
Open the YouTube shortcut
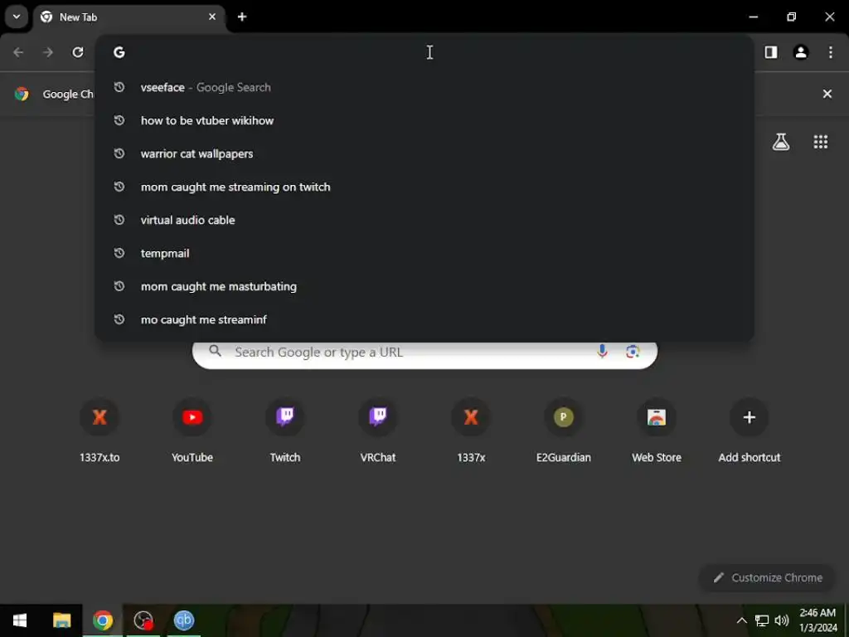tap(192, 430)
